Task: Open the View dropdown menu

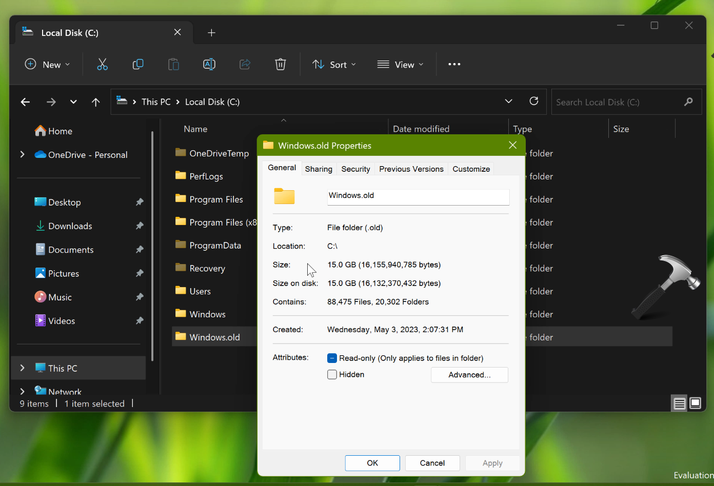Action: click(x=401, y=64)
